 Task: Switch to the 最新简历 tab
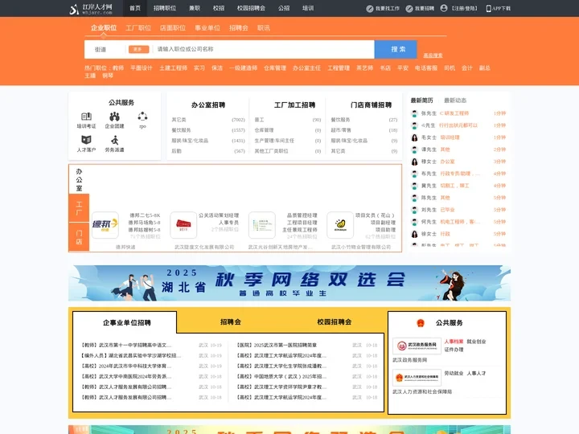point(421,100)
